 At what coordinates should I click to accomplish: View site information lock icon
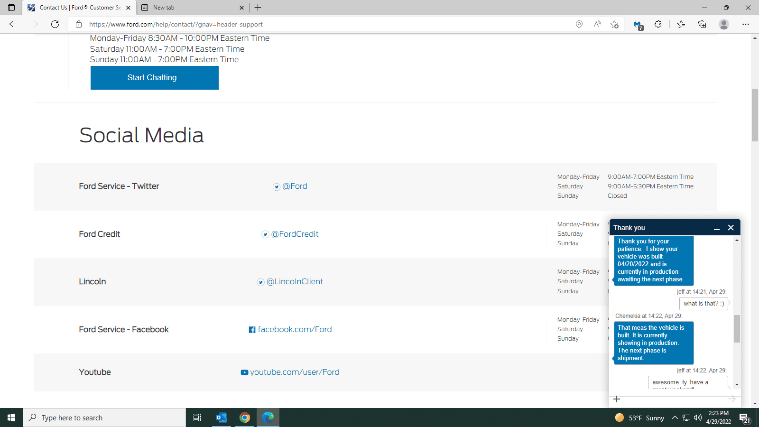(x=79, y=24)
